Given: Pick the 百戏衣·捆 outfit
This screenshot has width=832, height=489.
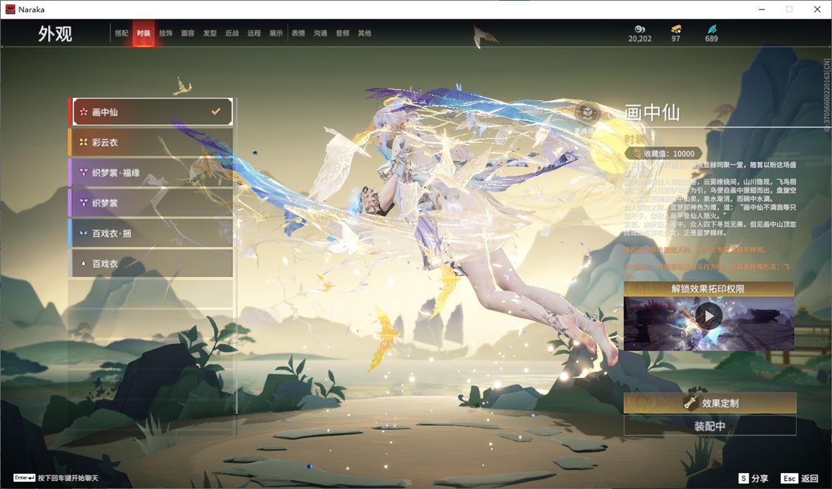Looking at the screenshot, I should point(151,233).
